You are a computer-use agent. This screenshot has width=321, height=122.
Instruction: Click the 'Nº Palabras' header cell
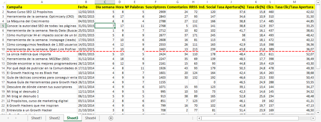134,7
